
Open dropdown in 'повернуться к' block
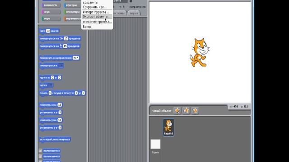click(x=61, y=65)
